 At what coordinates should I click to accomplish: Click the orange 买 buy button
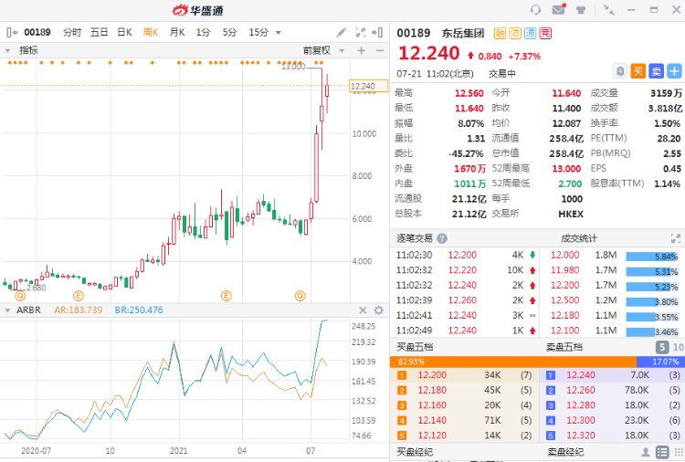click(638, 71)
